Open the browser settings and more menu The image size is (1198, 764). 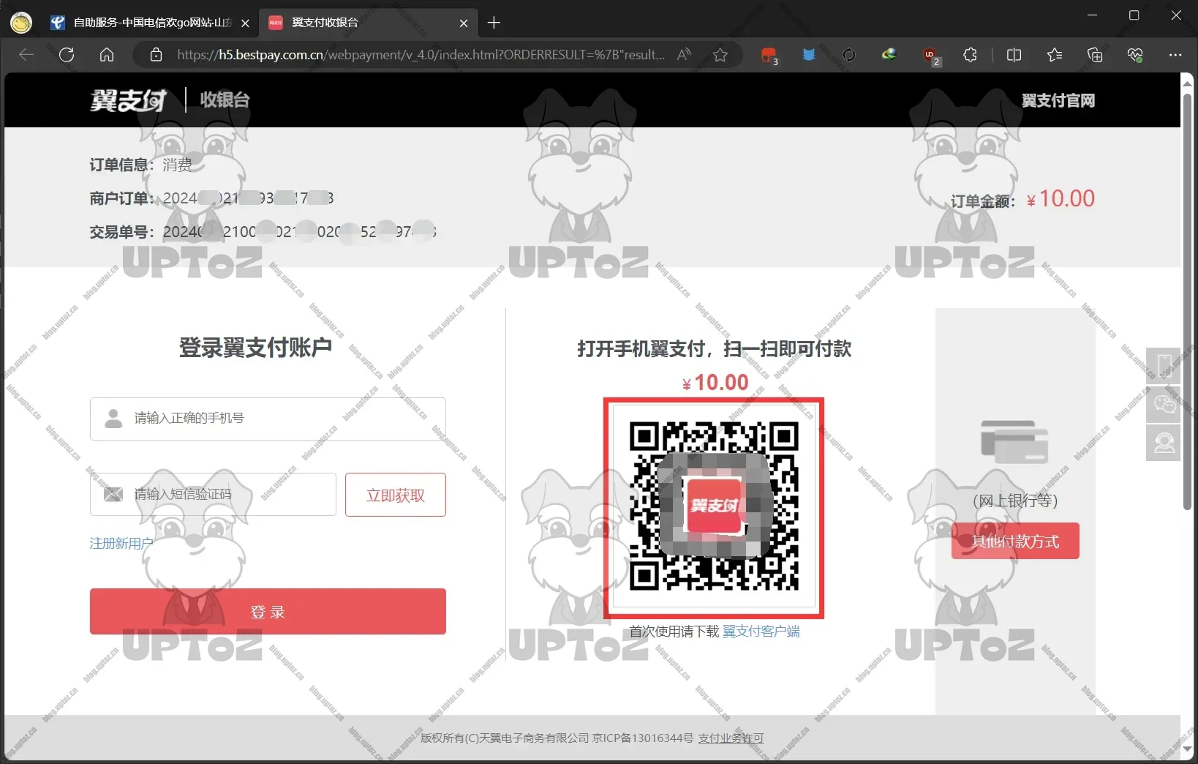pos(1175,55)
